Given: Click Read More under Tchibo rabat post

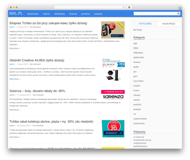Looking at the screenshot, I should tap(15, 137).
